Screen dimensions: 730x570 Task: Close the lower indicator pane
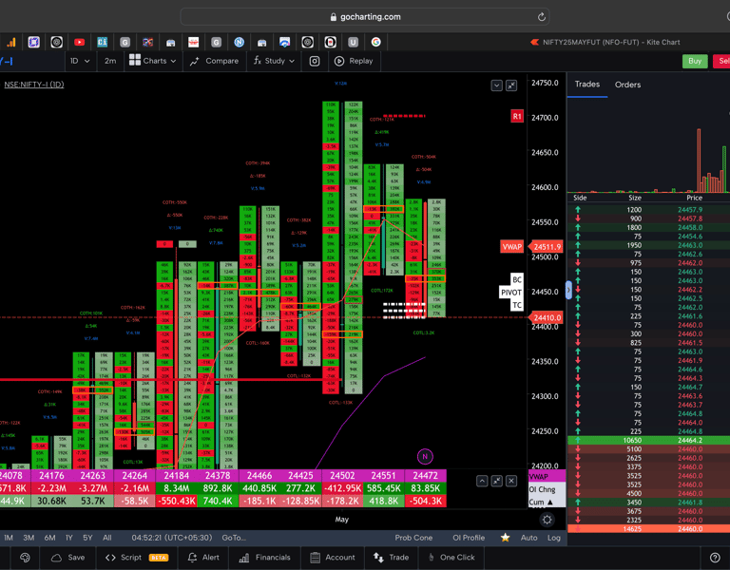511,481
